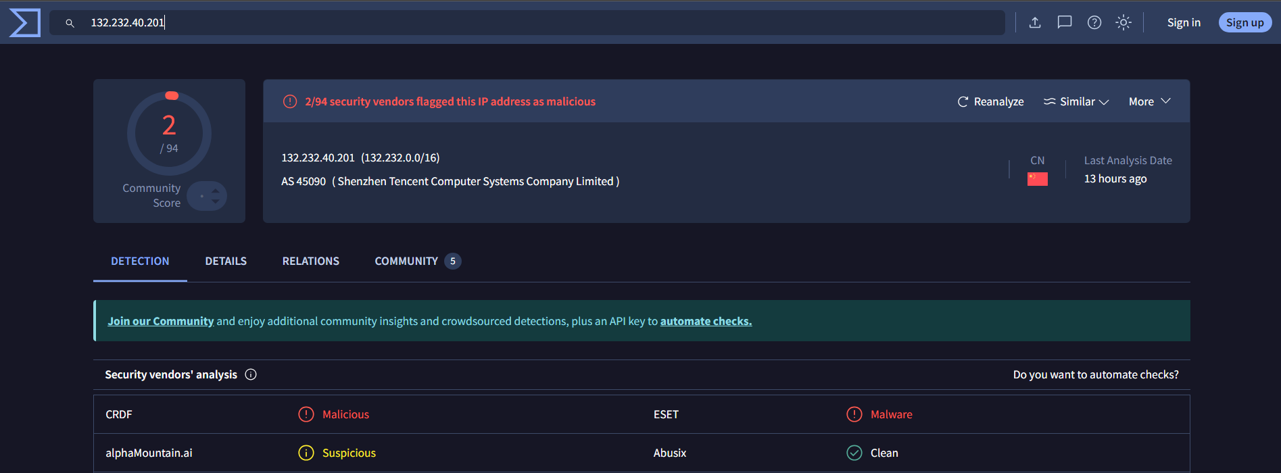Click the text 132.232.40.201 (132.232.0.0/16)
The height and width of the screenshot is (473, 1281).
[360, 157]
